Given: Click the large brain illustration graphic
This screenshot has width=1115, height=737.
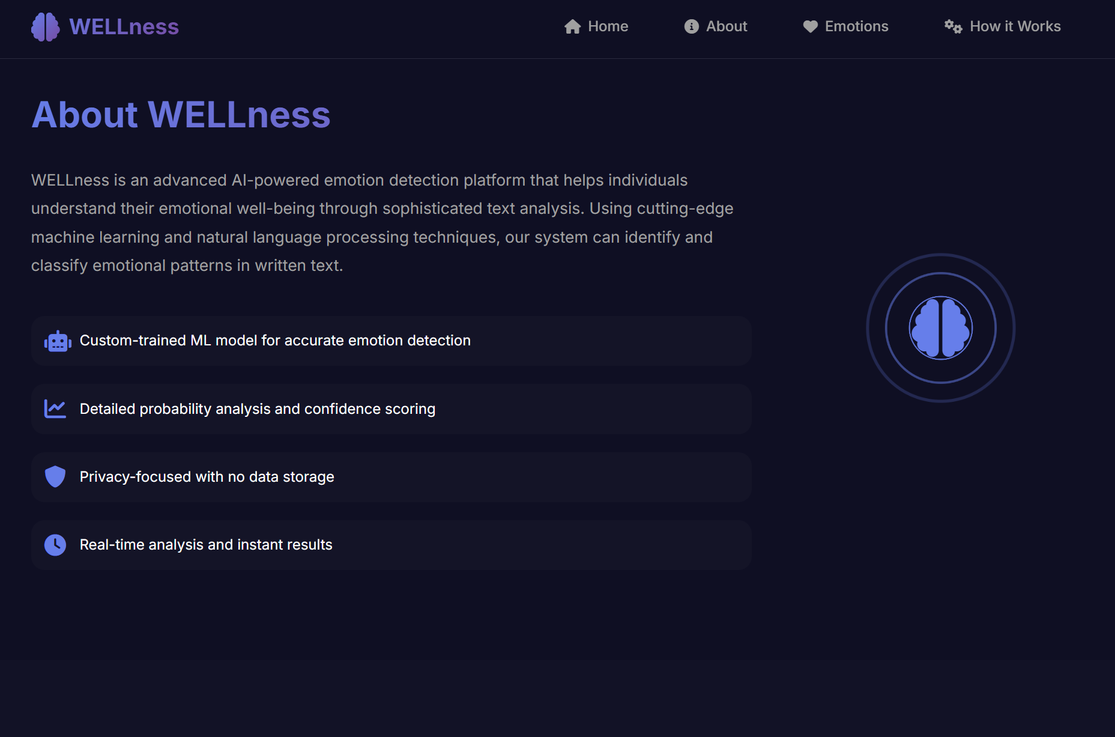Looking at the screenshot, I should coord(940,328).
